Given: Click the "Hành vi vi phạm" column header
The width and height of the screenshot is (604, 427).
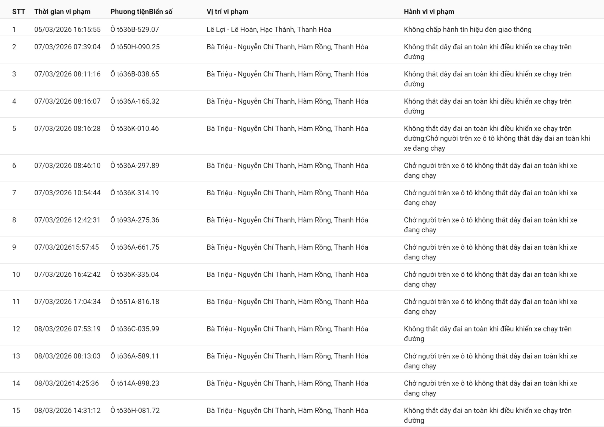Looking at the screenshot, I should coord(429,12).
